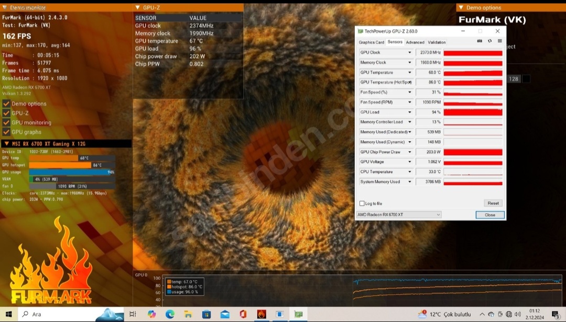The height and width of the screenshot is (322, 566).
Task: Open the notification center icon
Action: click(x=556, y=315)
